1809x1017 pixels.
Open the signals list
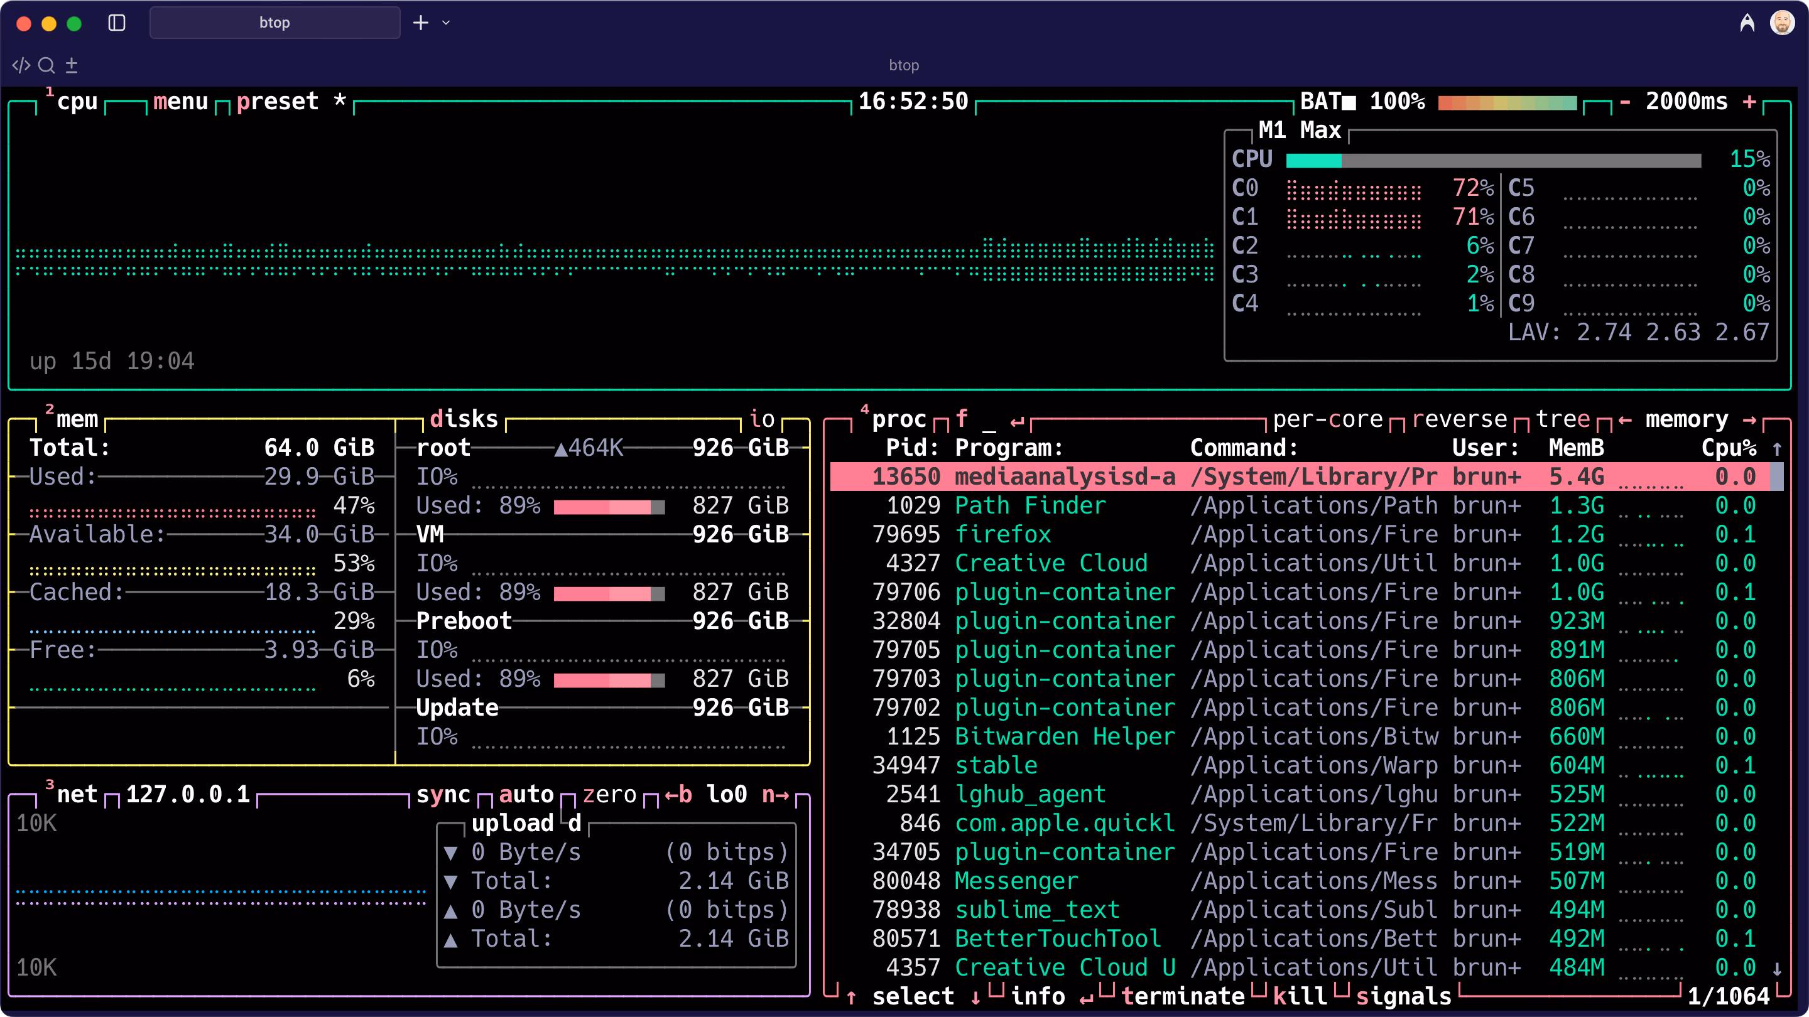[x=1404, y=997]
